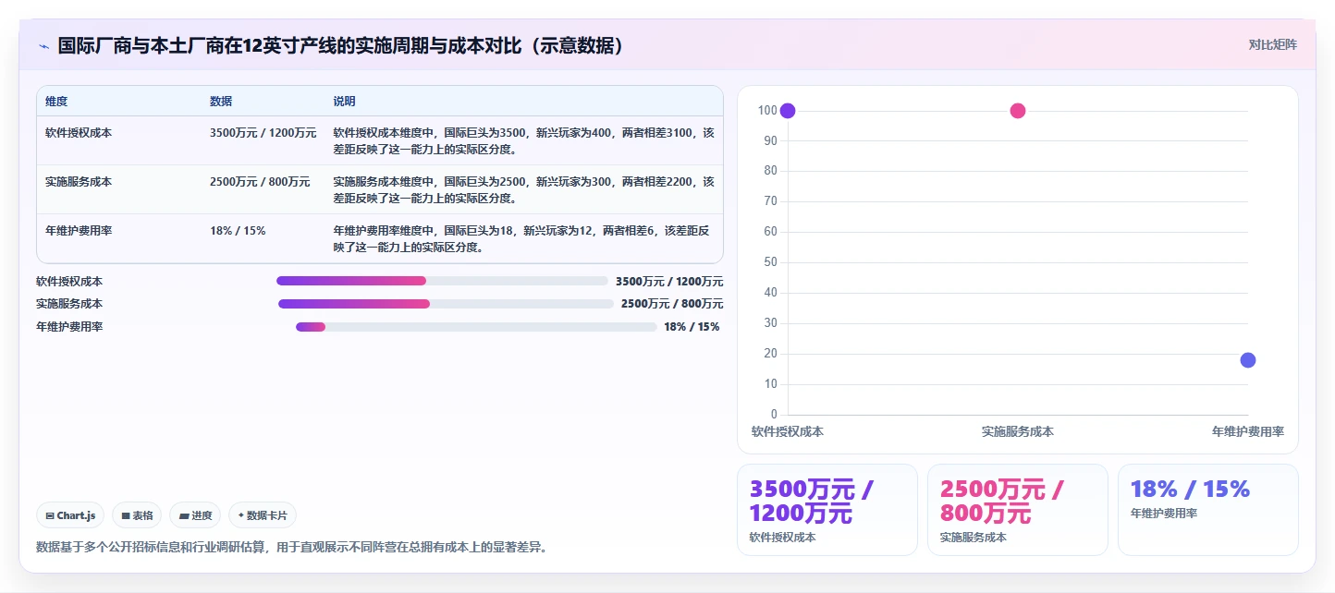Click the 数据卡片 tag chip
1335x593 pixels.
[263, 515]
